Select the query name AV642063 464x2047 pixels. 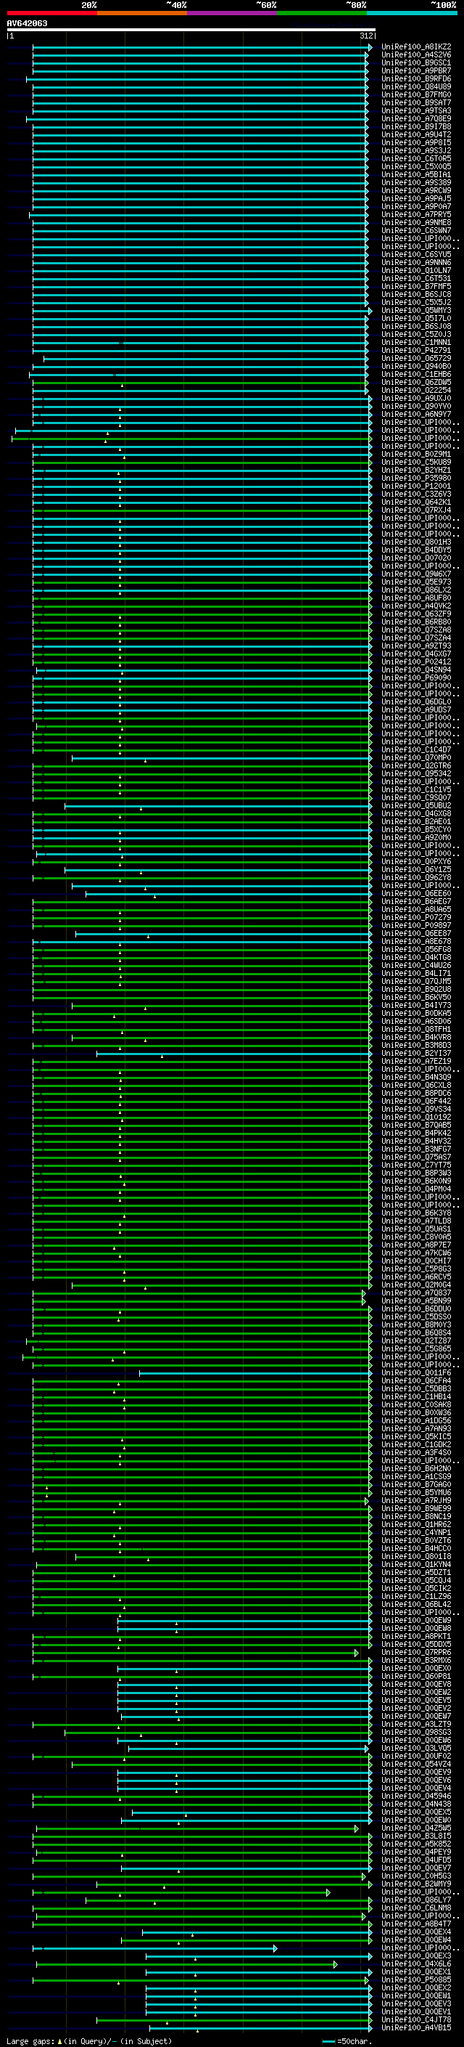point(27,23)
